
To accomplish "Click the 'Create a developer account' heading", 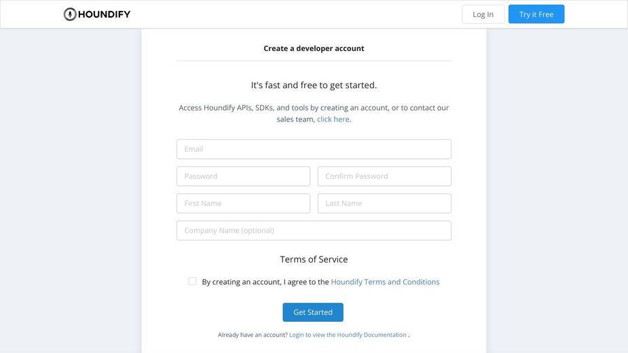I will tap(314, 48).
